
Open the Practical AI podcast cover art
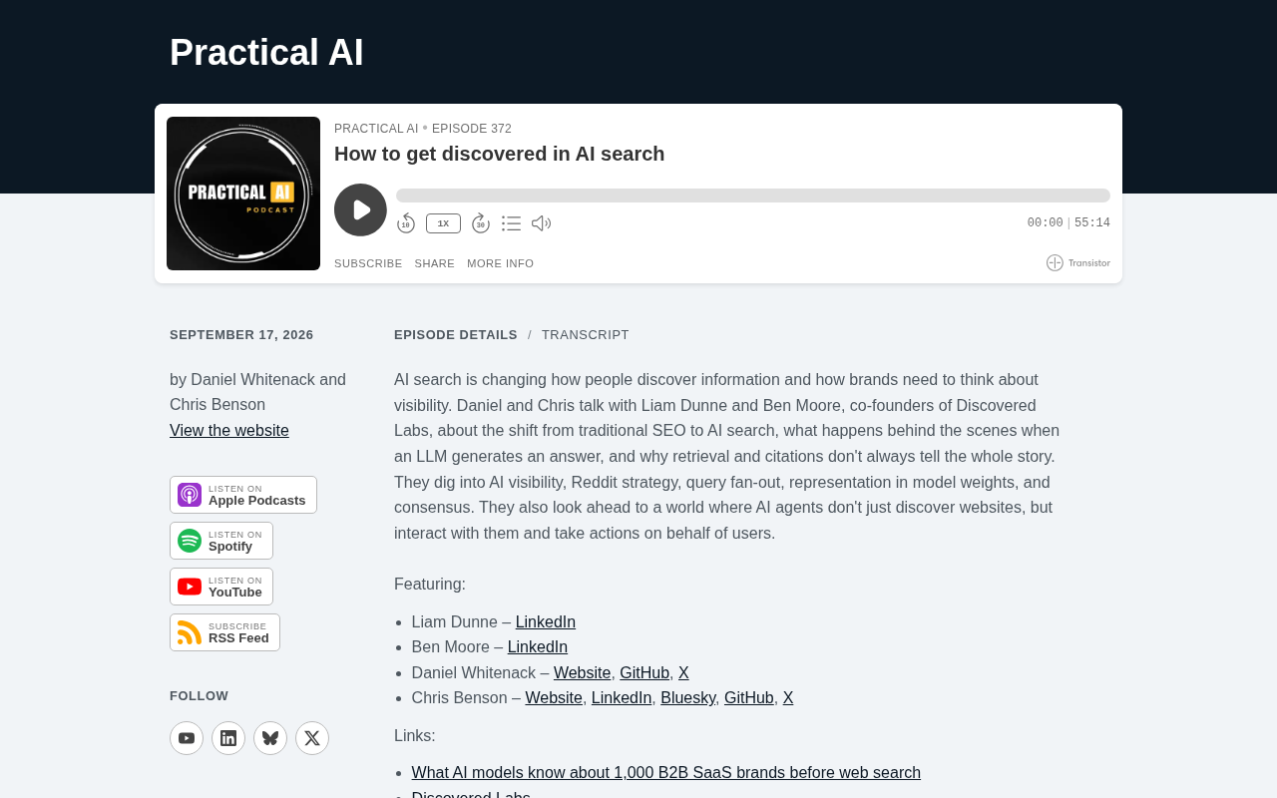pyautogui.click(x=243, y=194)
